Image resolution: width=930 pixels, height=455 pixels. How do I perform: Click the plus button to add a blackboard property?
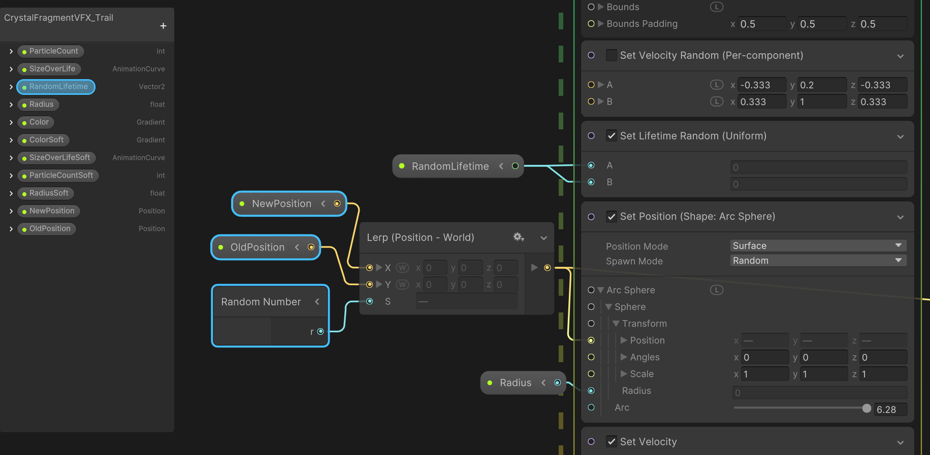[x=163, y=26]
